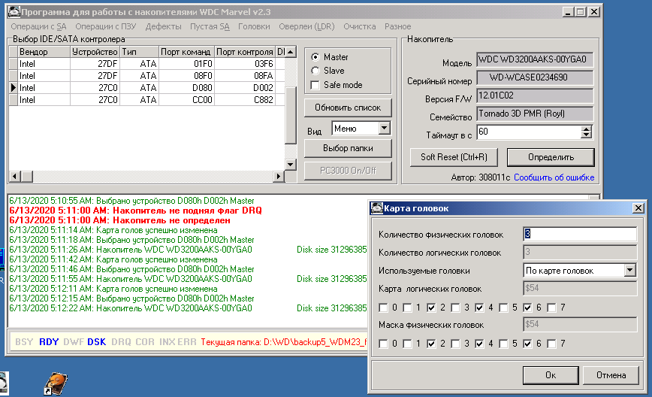Click the Отмена button

(611, 374)
